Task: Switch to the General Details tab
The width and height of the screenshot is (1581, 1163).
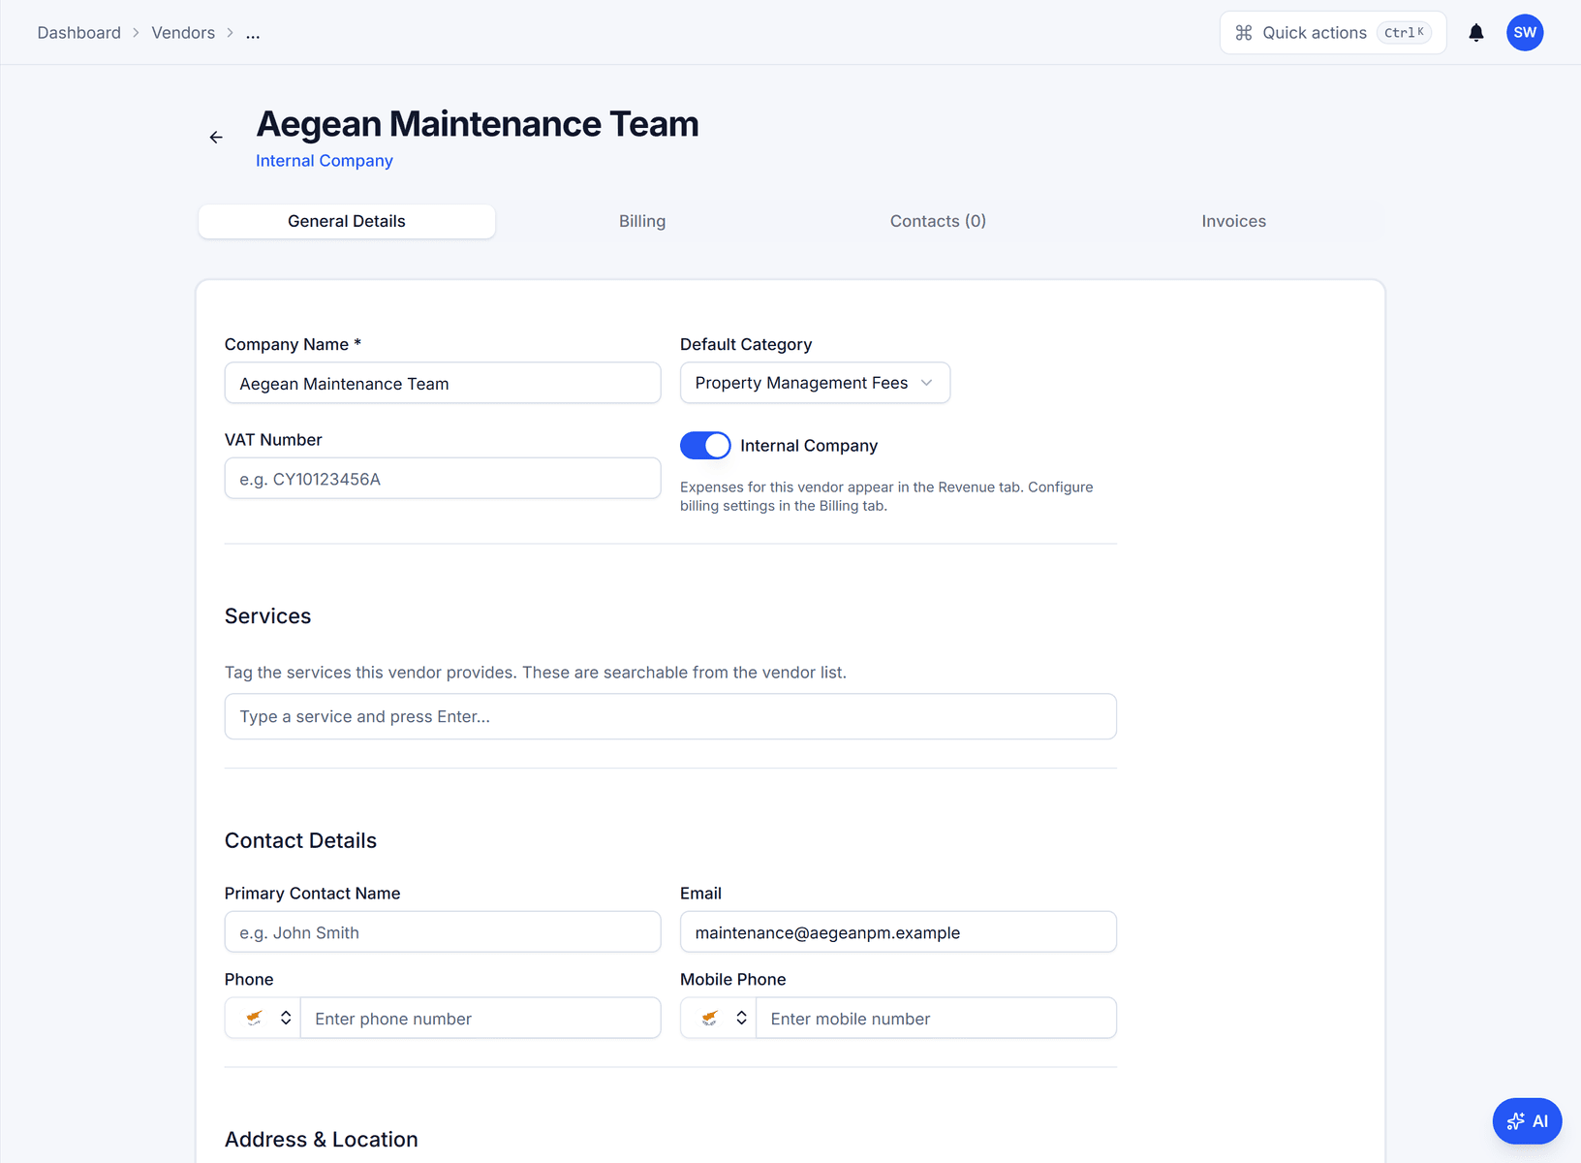Action: click(347, 221)
